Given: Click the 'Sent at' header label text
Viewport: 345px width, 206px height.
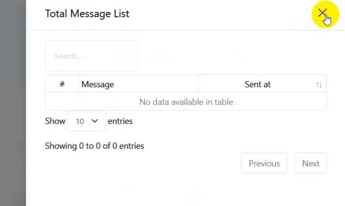Looking at the screenshot, I should pyautogui.click(x=258, y=84).
